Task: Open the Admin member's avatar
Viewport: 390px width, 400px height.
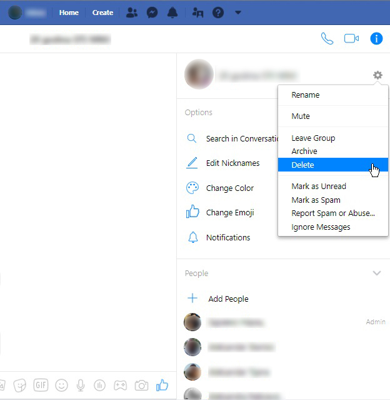Action: click(192, 322)
